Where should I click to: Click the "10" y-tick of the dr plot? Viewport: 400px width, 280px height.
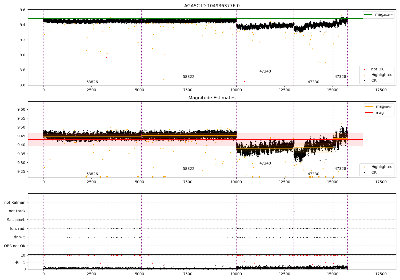point(23,255)
